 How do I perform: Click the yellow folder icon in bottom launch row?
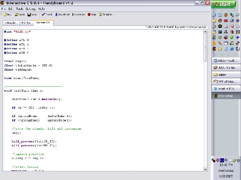220,49
